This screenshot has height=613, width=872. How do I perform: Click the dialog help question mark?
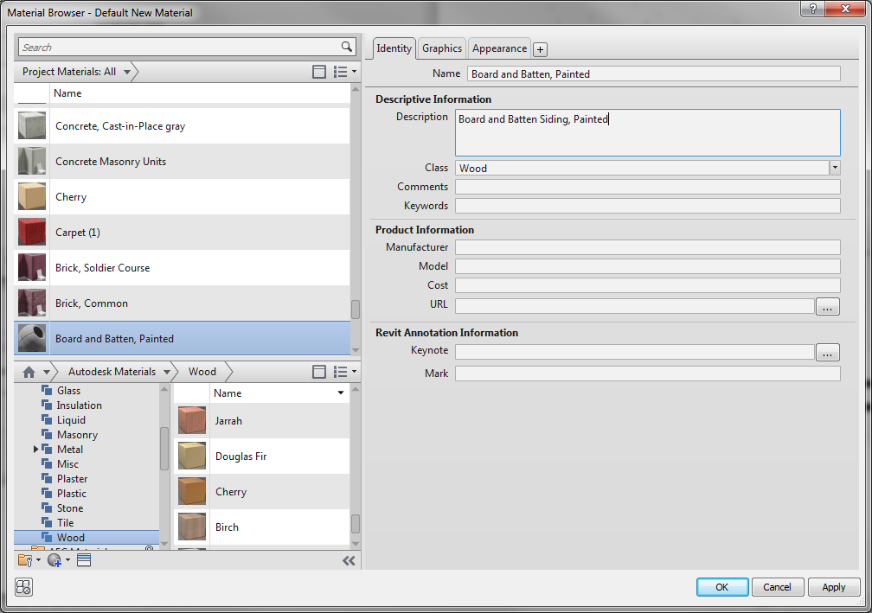tap(812, 9)
